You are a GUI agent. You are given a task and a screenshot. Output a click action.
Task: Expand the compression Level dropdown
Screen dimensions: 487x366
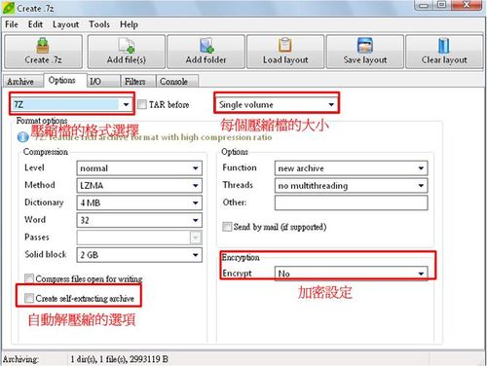(x=139, y=168)
